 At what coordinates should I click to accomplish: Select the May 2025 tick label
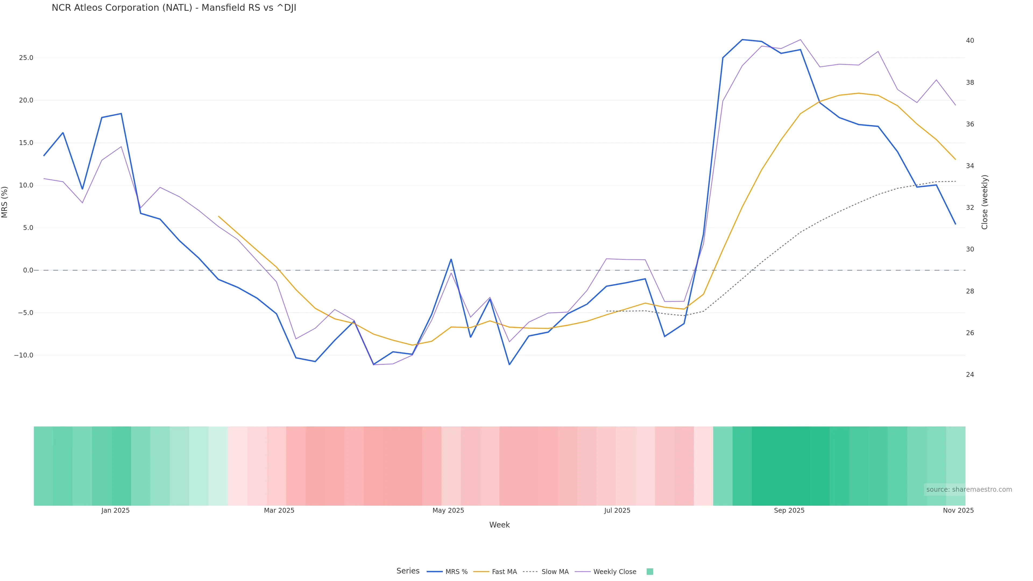point(448,511)
